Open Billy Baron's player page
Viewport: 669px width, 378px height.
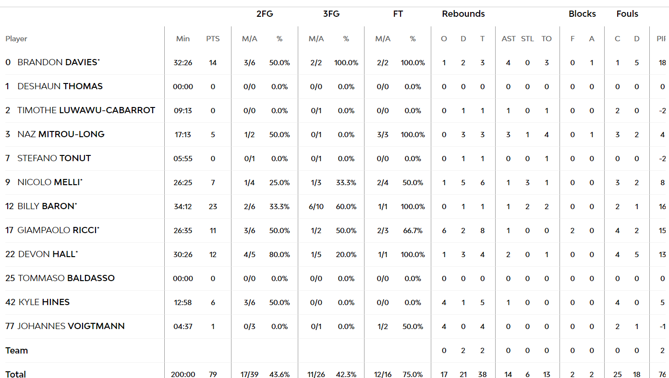47,206
